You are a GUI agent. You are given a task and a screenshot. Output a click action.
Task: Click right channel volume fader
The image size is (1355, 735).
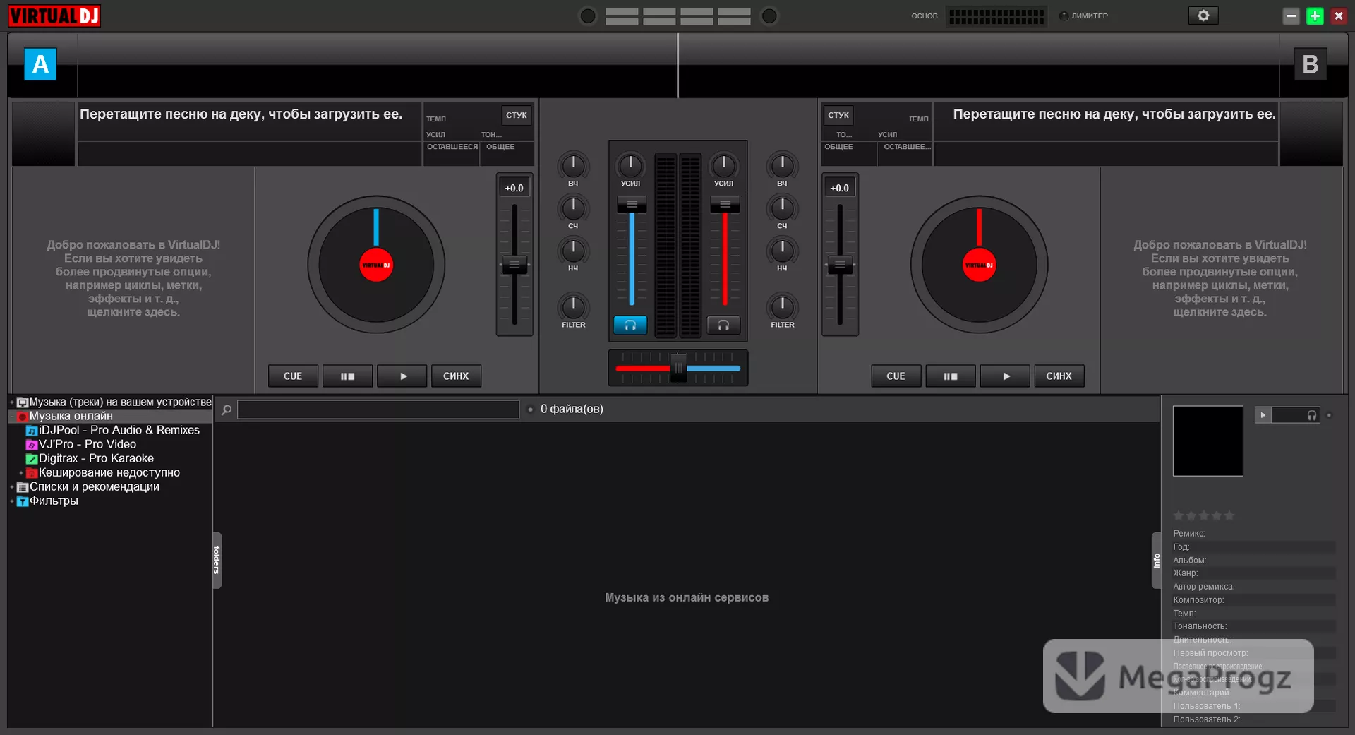[x=725, y=205]
